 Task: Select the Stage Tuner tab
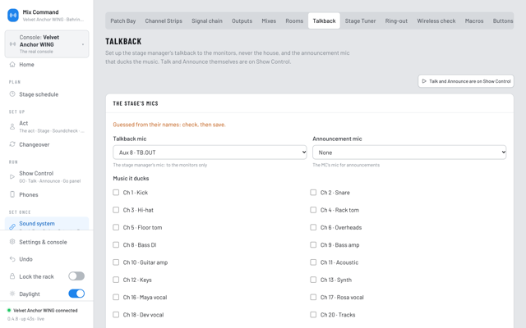(x=360, y=20)
